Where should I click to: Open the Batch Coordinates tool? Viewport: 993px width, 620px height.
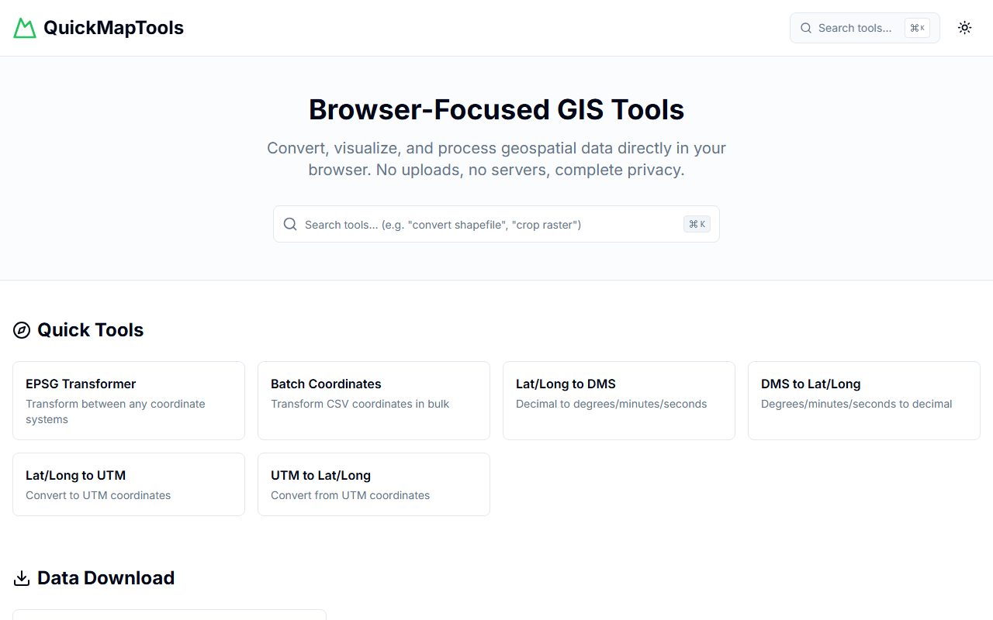click(x=373, y=400)
